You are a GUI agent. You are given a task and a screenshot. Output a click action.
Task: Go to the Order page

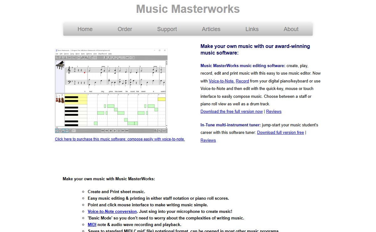125,29
